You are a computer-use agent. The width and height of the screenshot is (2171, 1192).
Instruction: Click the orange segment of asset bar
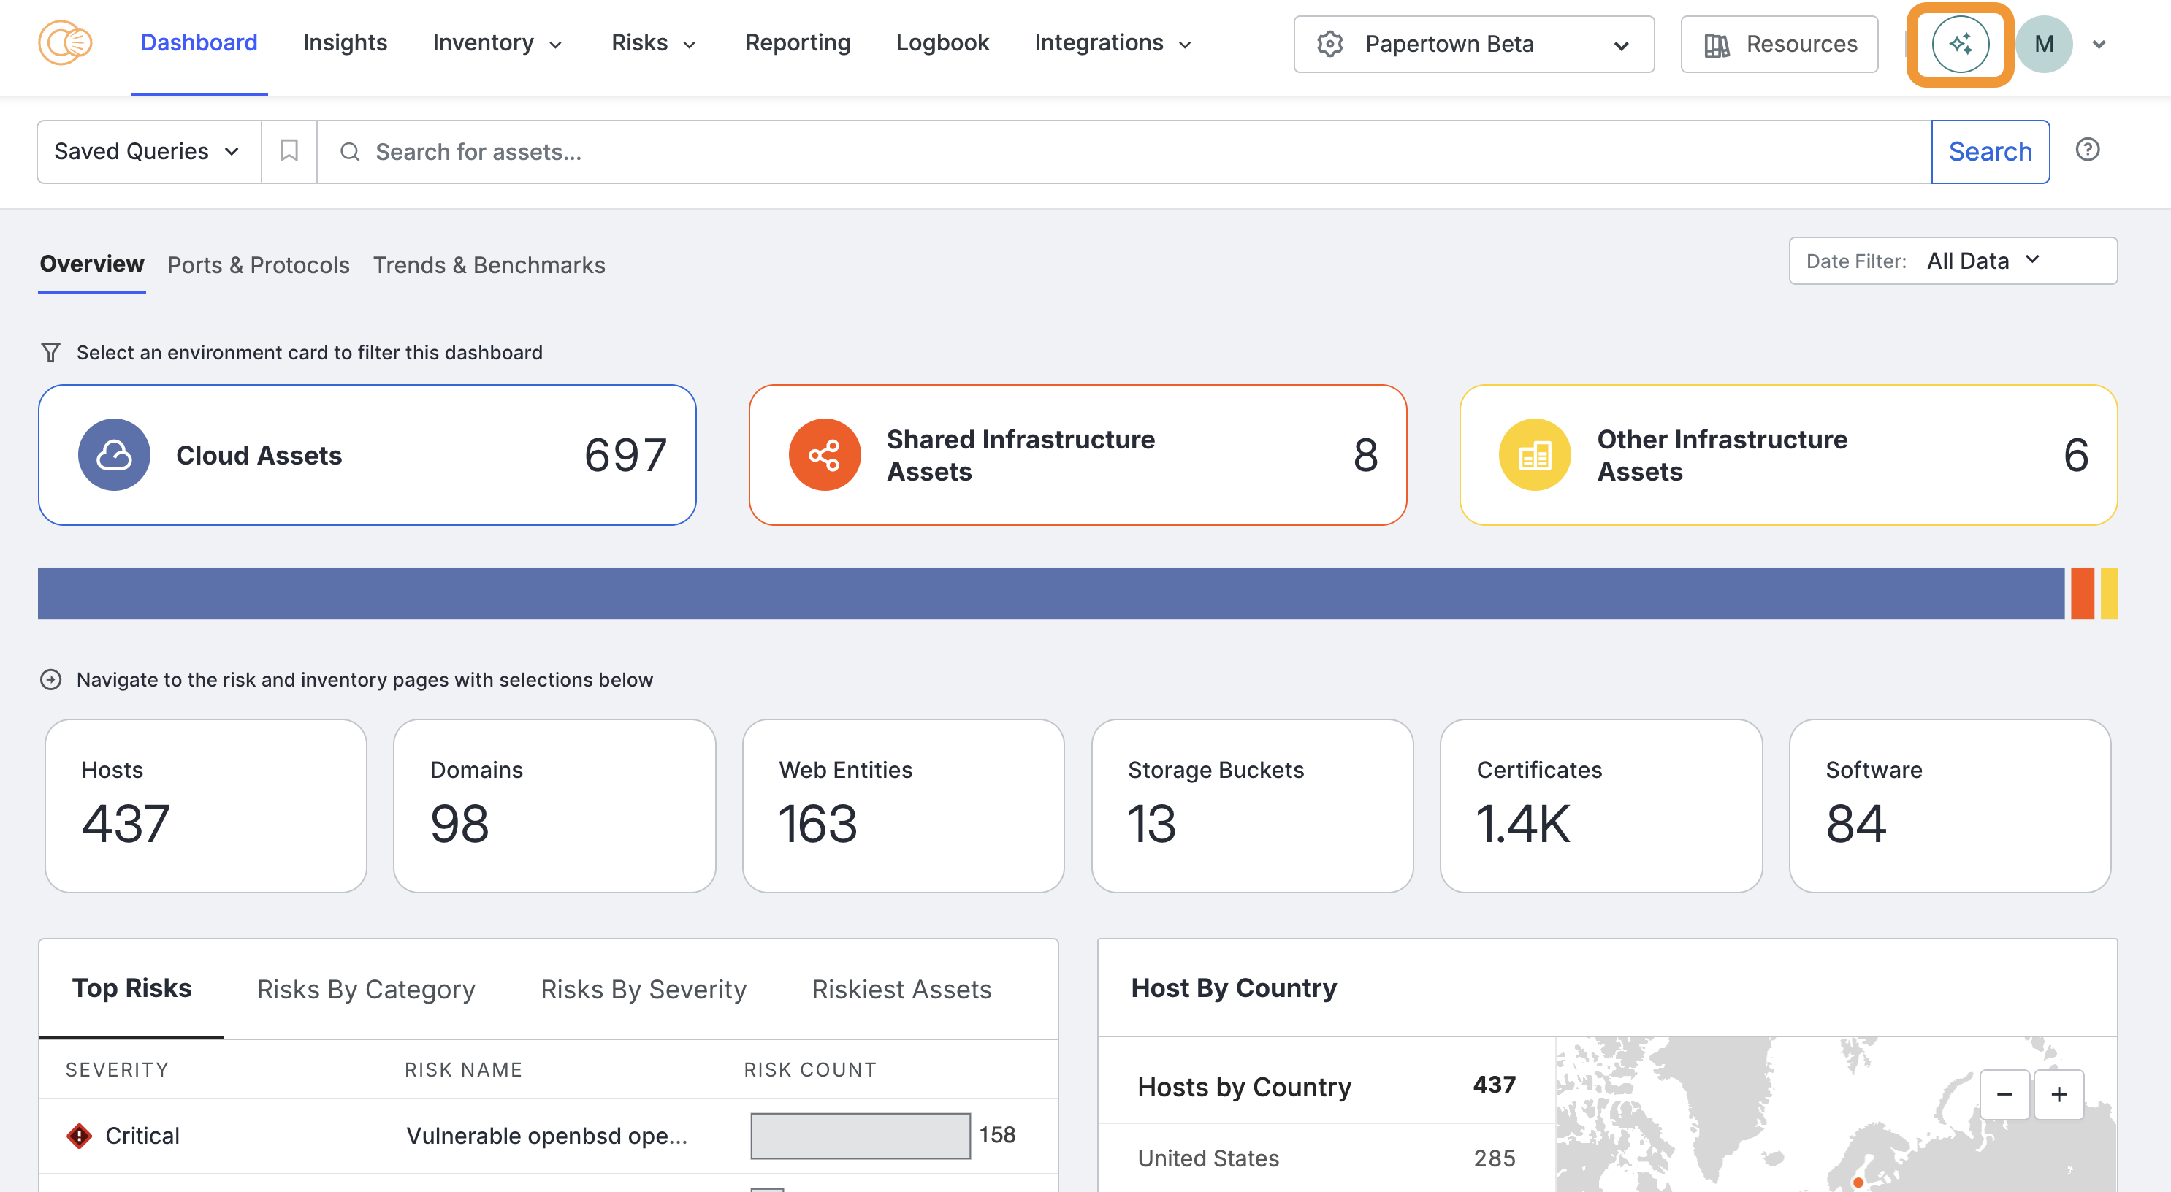2082,593
